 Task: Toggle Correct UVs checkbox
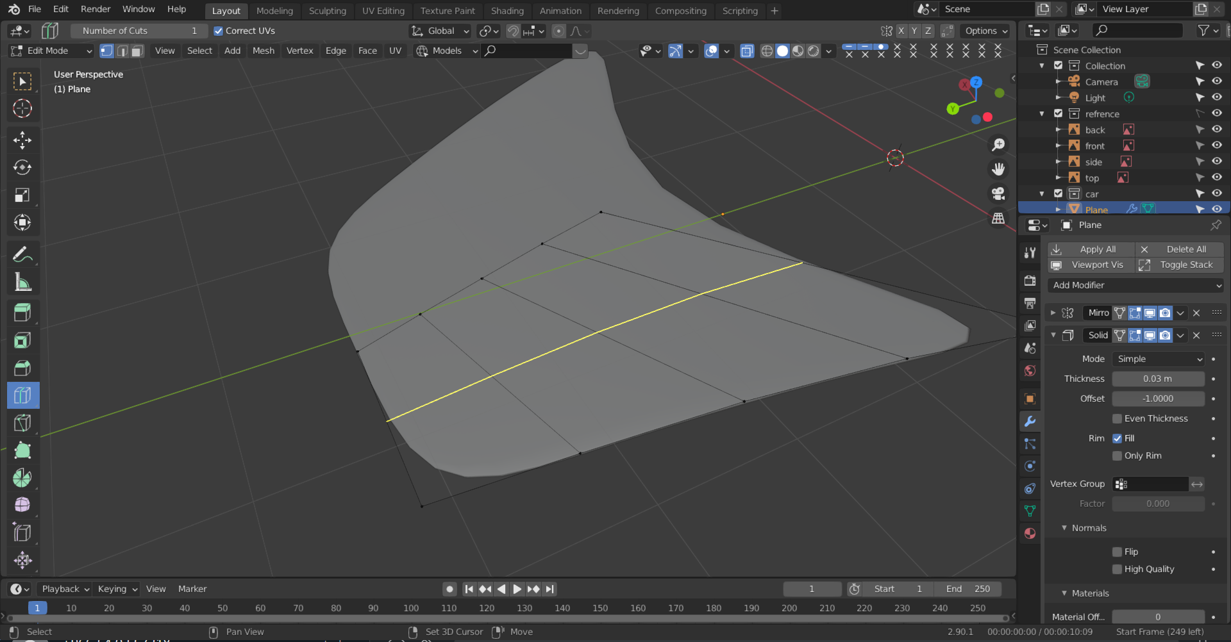[x=218, y=31]
